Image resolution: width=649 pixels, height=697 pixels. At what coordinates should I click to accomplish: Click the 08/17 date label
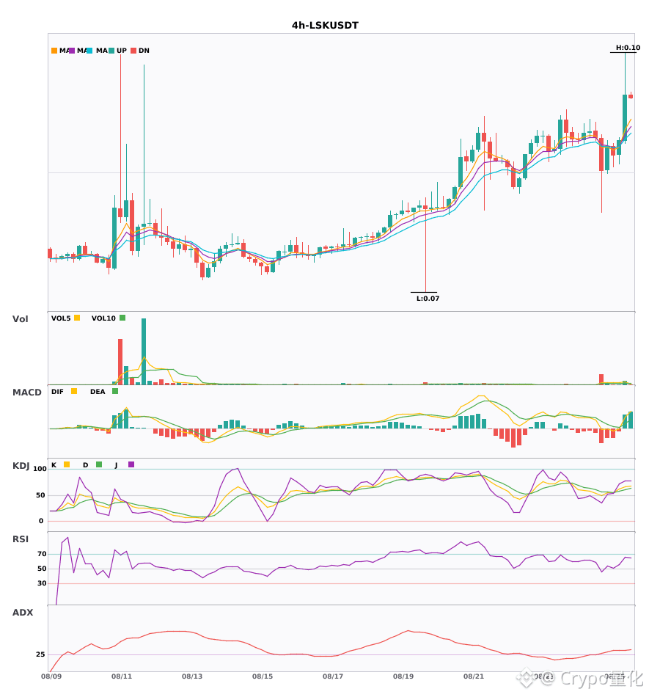pyautogui.click(x=333, y=676)
